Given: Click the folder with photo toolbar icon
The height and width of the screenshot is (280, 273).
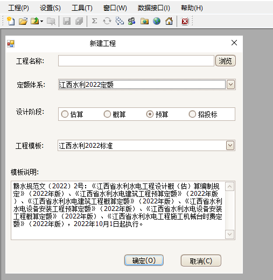Looking at the screenshot, I should 144,21.
